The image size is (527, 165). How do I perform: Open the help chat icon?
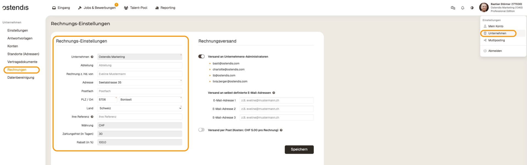453,8
